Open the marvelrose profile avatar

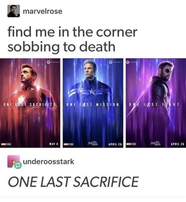pyautogui.click(x=14, y=11)
